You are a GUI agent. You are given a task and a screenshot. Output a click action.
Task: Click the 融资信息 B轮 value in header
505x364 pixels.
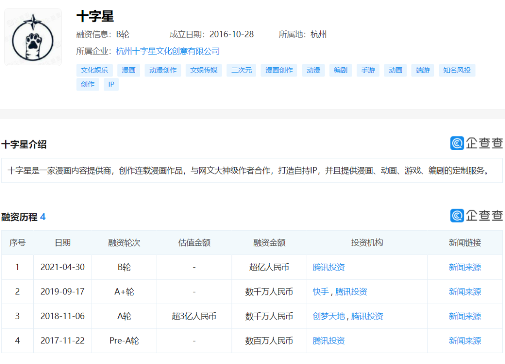(123, 35)
